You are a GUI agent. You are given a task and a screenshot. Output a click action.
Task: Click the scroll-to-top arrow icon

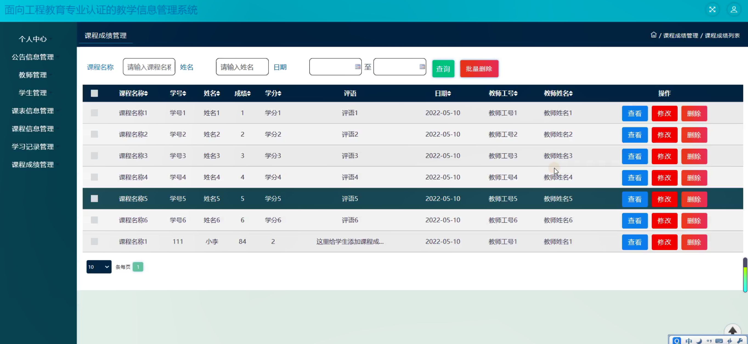pos(732,331)
